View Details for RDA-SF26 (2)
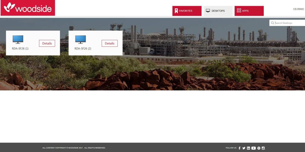Screen dimensions: 305x152 (110, 43)
